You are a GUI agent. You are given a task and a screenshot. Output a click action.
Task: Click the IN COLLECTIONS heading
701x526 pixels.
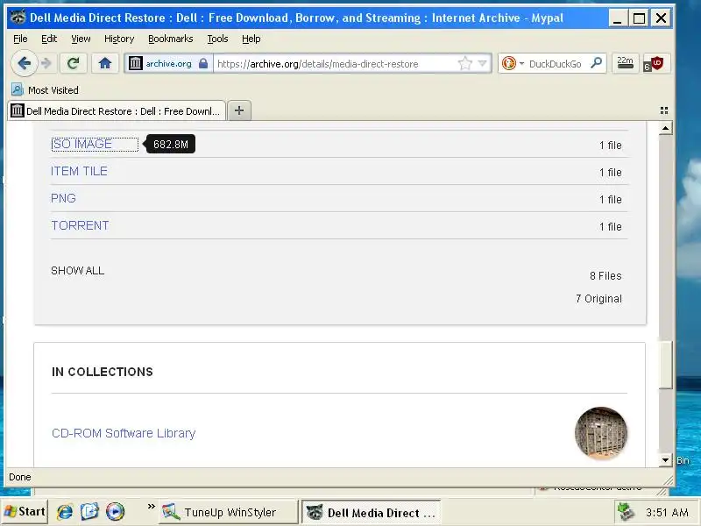103,372
